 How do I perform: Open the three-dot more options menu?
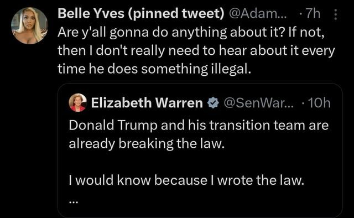point(336,14)
